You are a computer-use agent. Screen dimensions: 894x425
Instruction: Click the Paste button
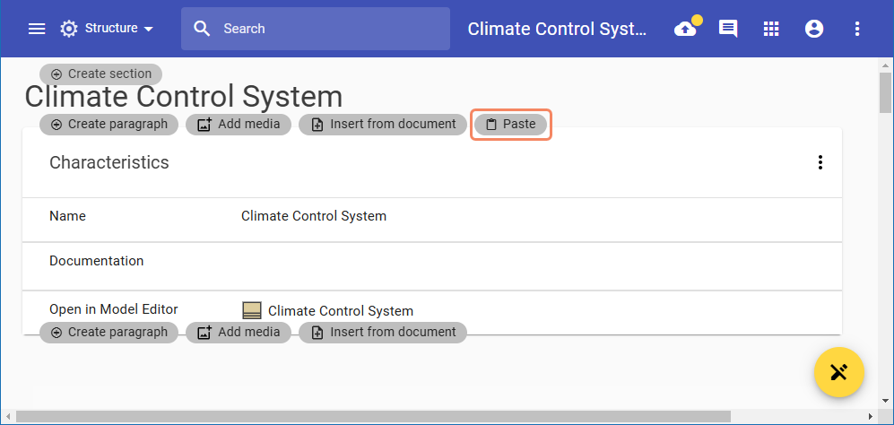tap(510, 125)
